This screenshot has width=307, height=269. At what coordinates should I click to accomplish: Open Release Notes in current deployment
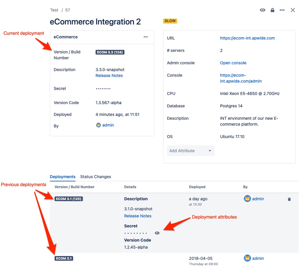click(x=109, y=76)
